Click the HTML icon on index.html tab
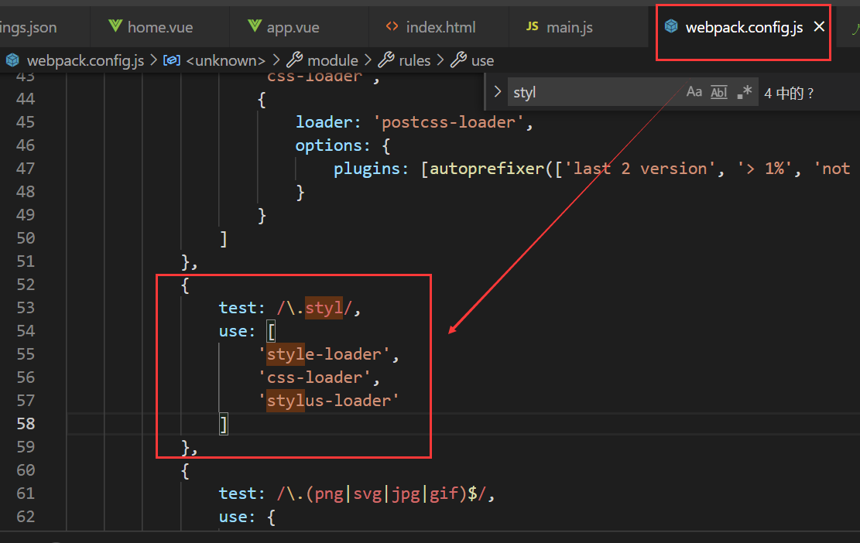This screenshot has height=543, width=860. point(392,26)
